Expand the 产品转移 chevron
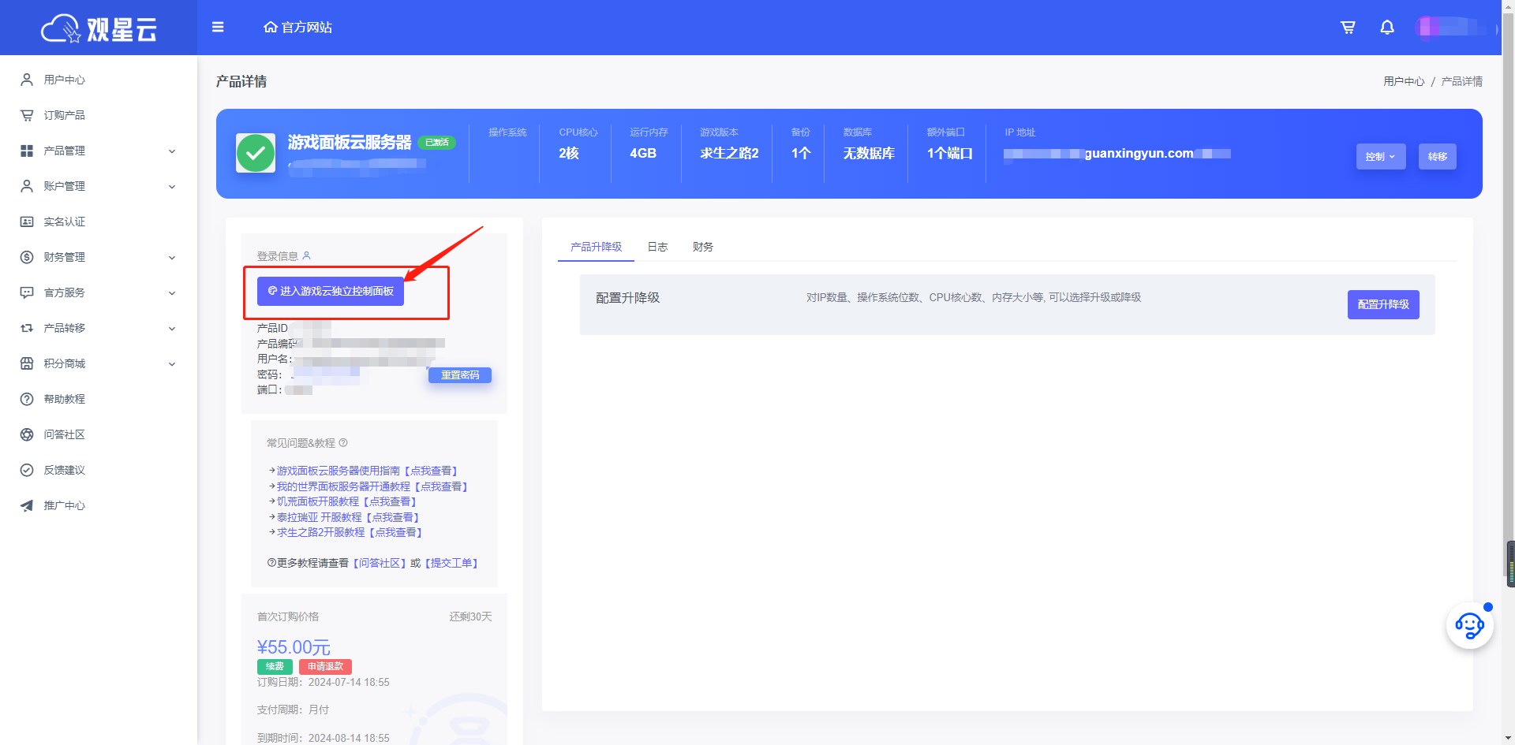Viewport: 1515px width, 745px height. pos(172,329)
